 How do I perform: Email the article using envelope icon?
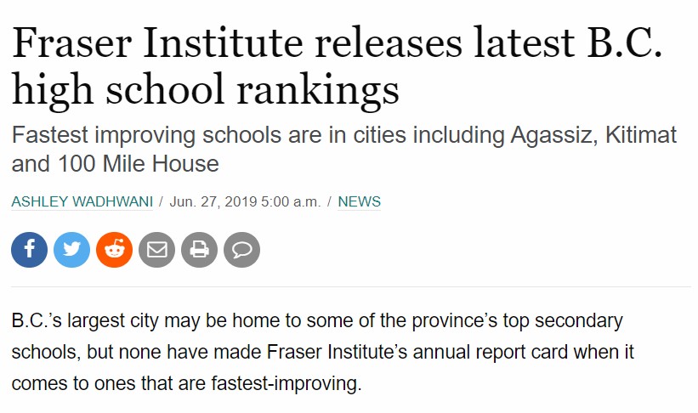(156, 250)
